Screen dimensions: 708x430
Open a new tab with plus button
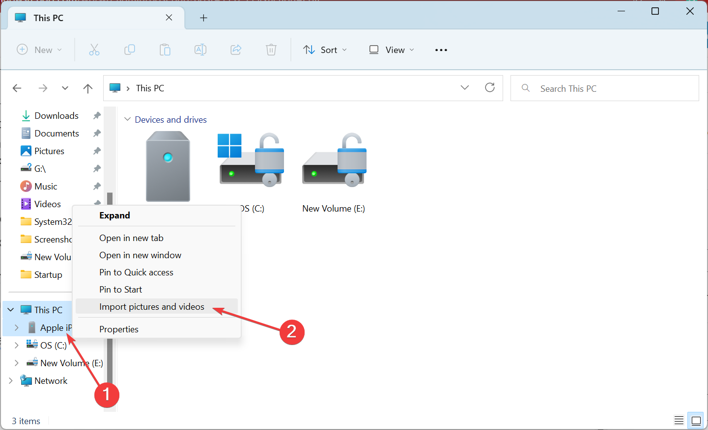(x=203, y=18)
